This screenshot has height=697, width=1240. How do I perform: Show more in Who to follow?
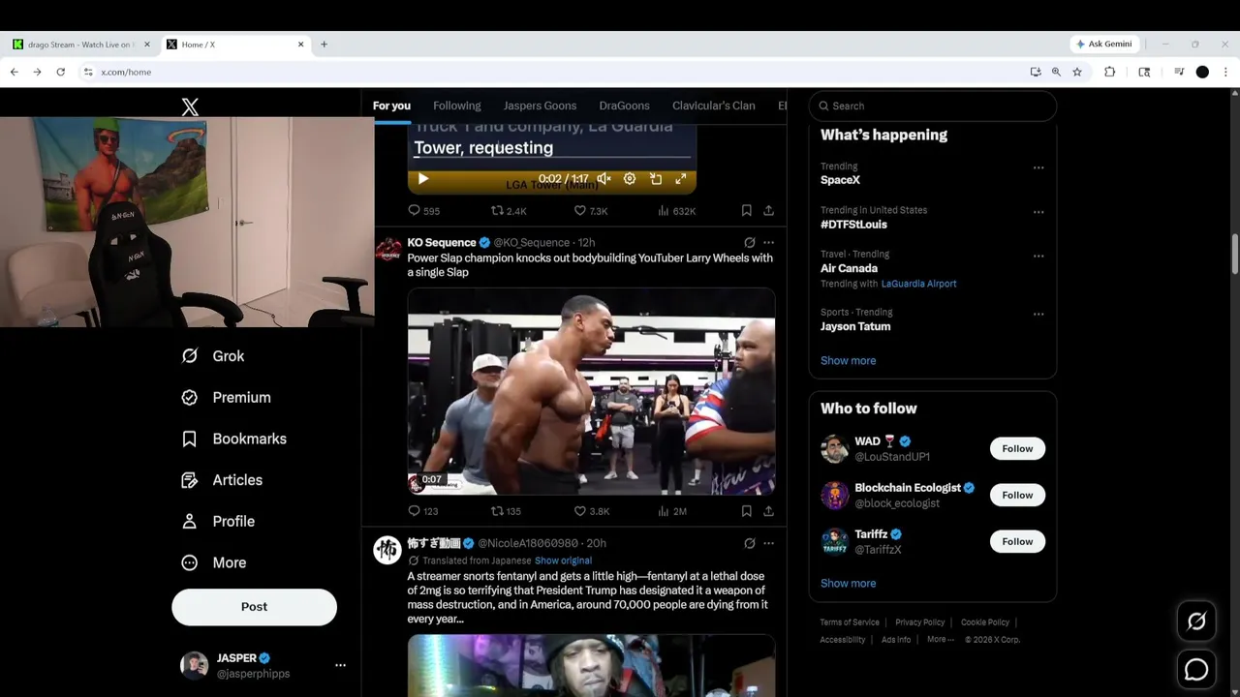coord(848,584)
